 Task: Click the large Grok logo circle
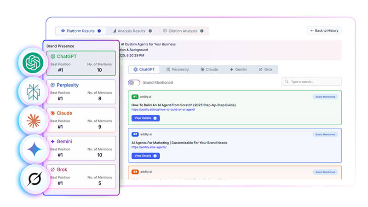tap(35, 179)
